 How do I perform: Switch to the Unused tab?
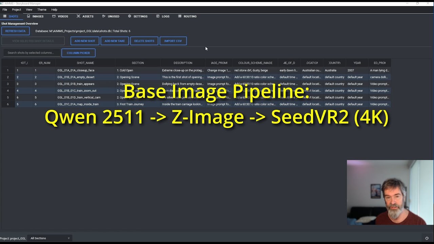click(111, 16)
